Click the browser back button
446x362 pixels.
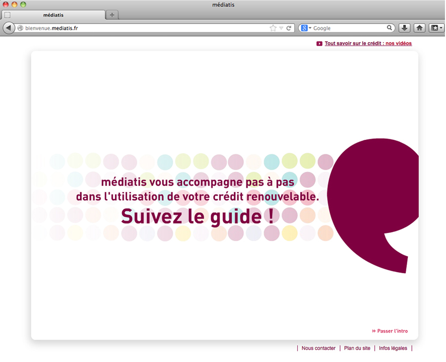click(x=9, y=28)
